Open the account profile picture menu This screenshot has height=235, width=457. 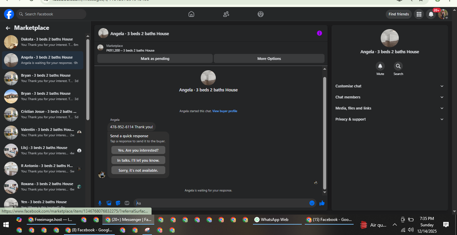[443, 14]
